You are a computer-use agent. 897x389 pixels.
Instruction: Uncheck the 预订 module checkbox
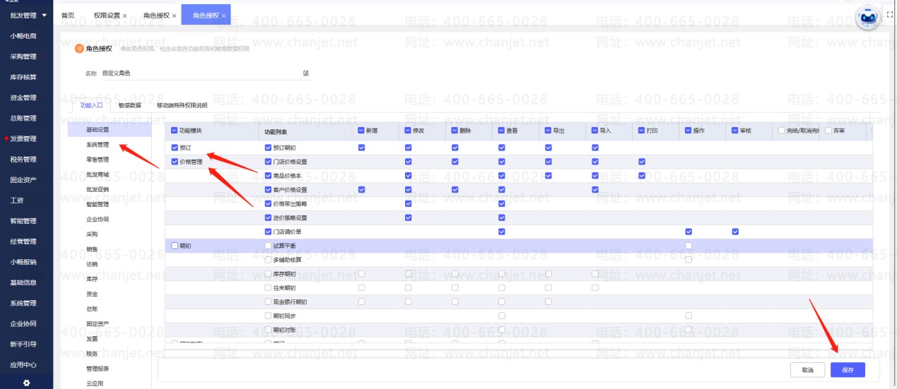(175, 148)
